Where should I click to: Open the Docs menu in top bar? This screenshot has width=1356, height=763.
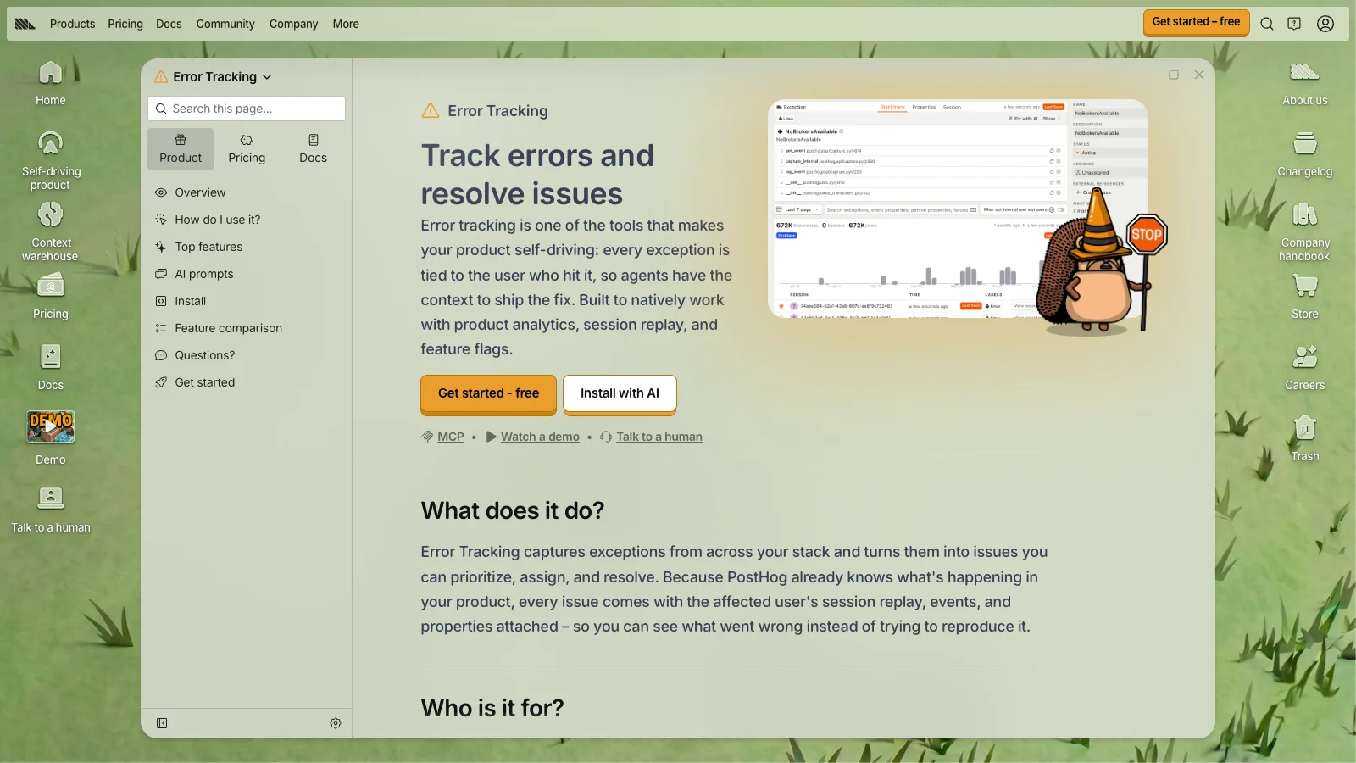tap(169, 24)
